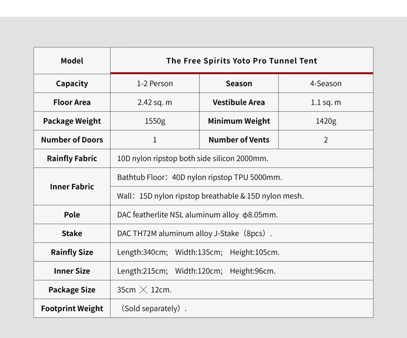Click the Rainfly Fabric description text
This screenshot has height=338, width=407.
pos(193,158)
